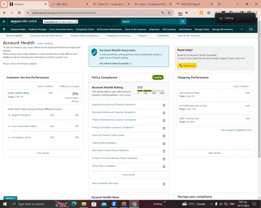Click the three-dots more icon beside Edit
Viewport: 261px width, 208px height.
242,29
